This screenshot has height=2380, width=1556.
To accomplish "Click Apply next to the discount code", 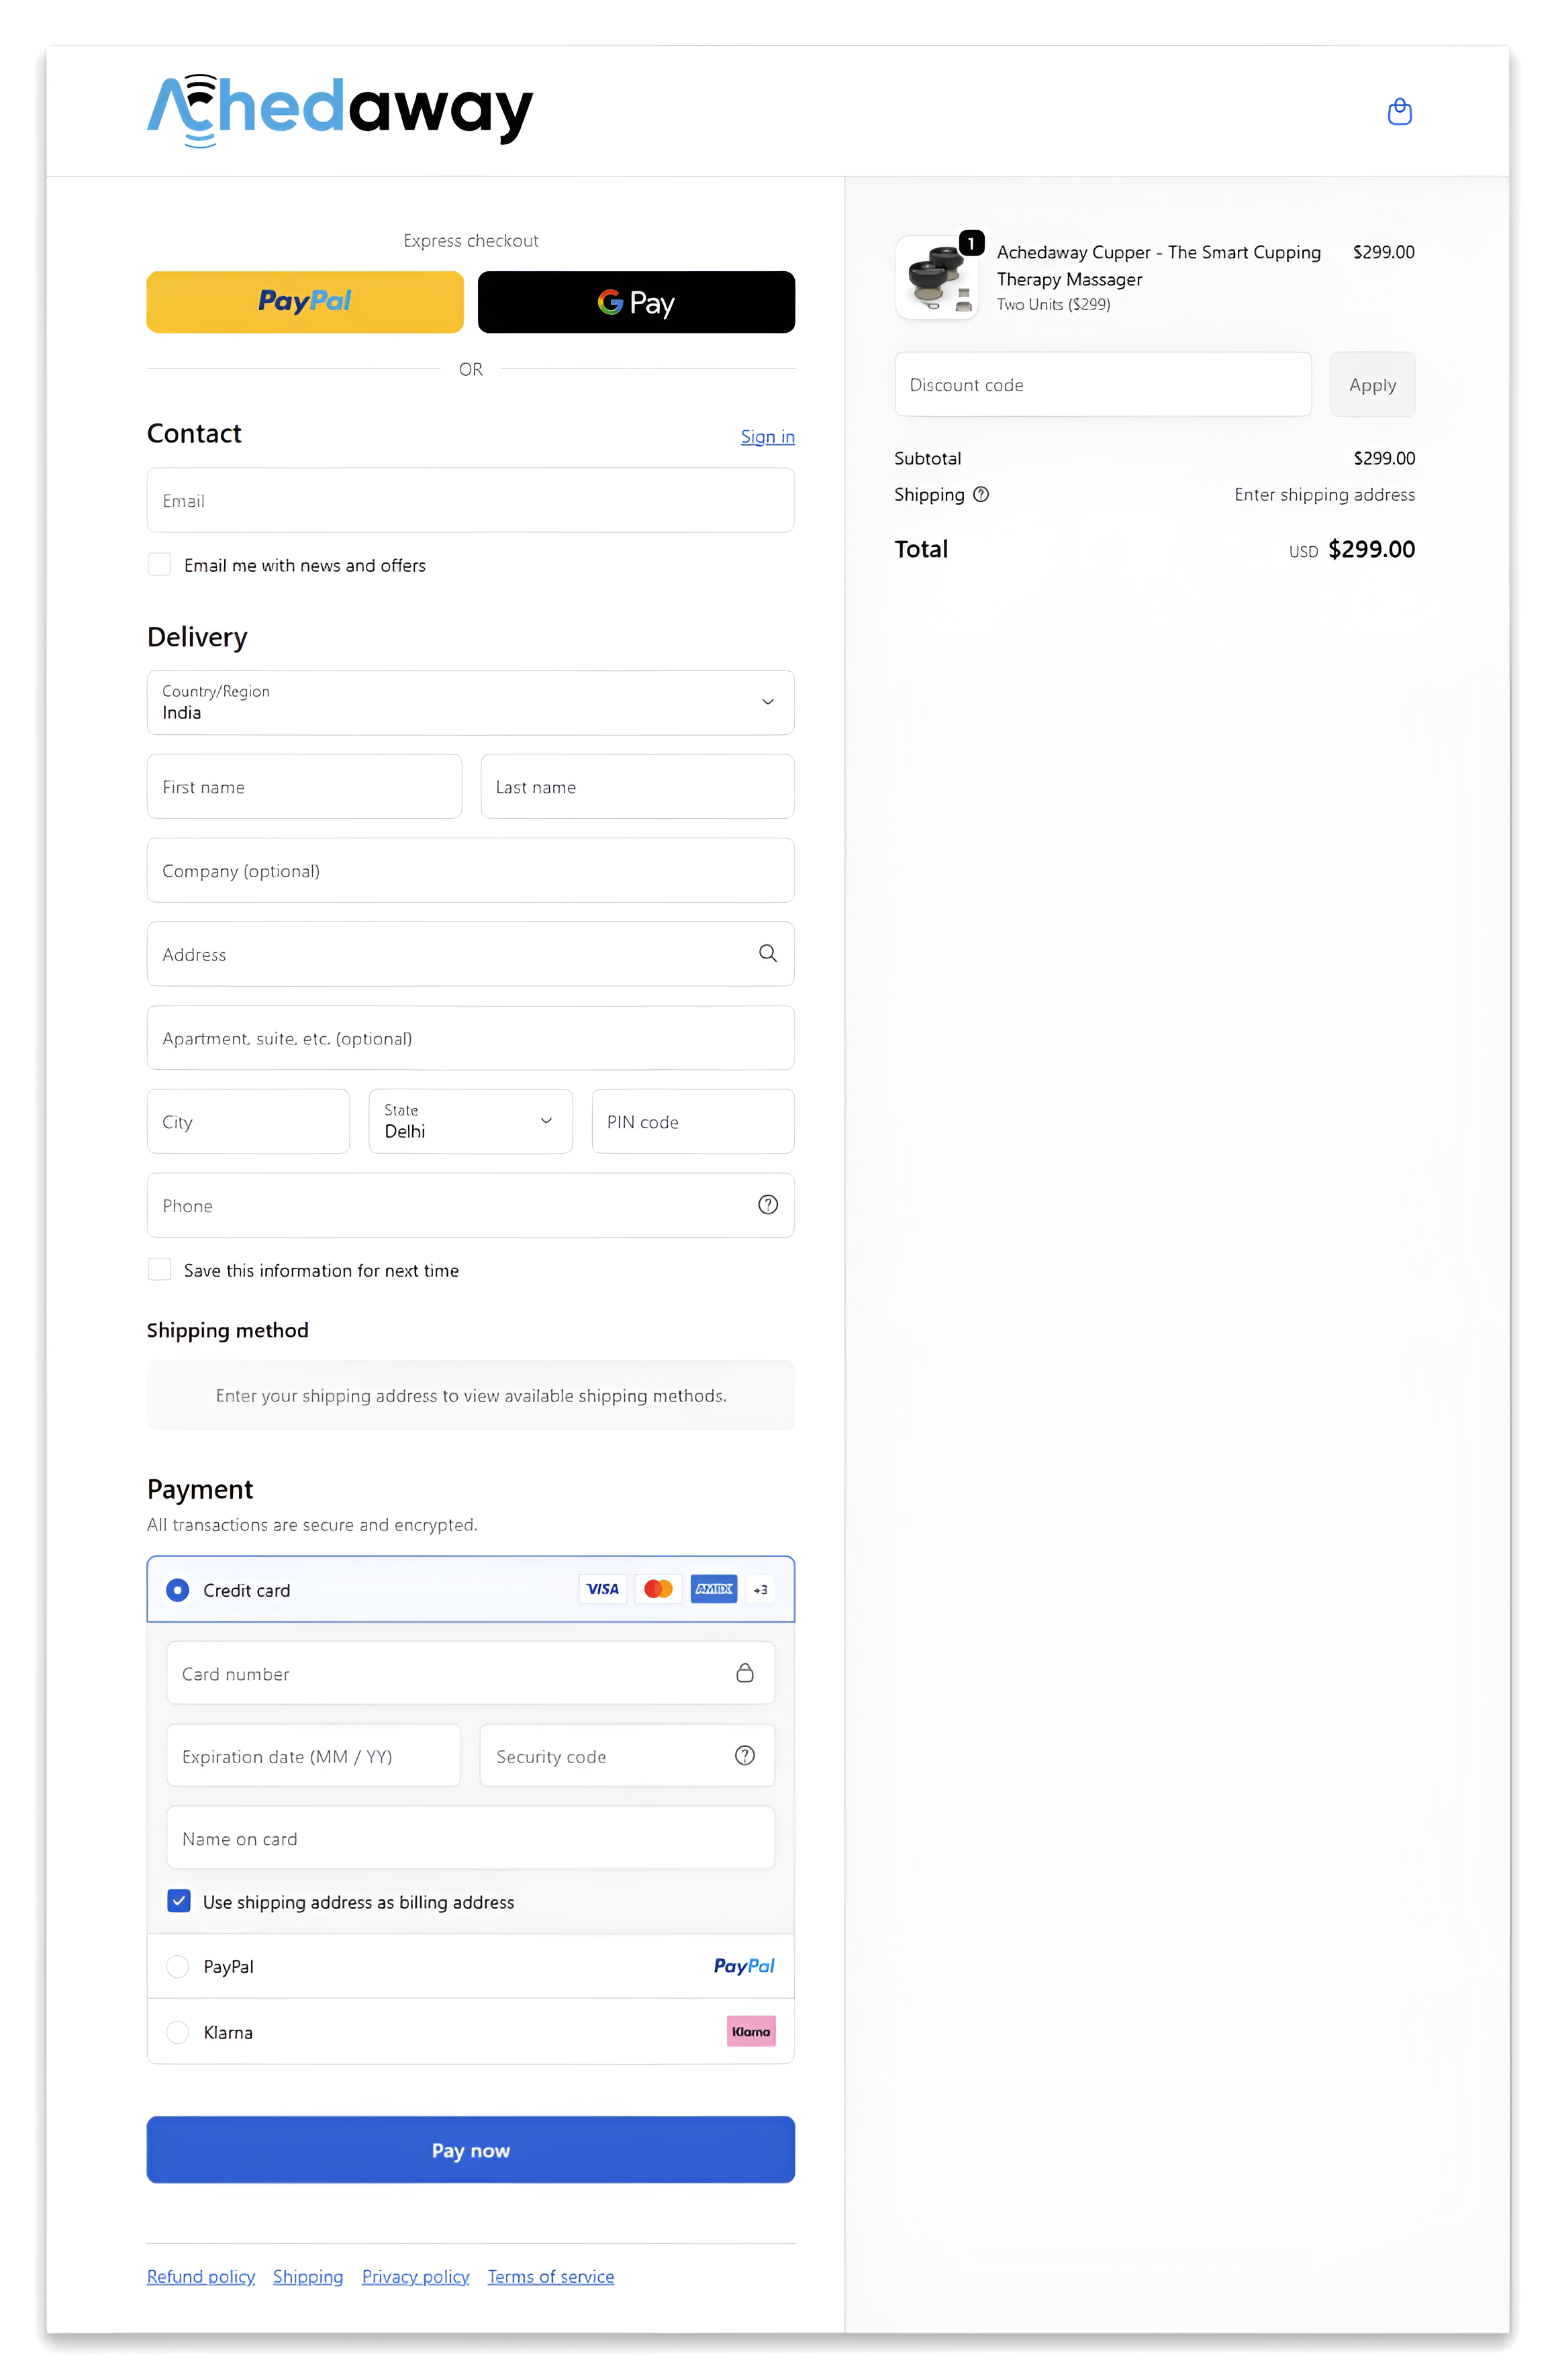I will pyautogui.click(x=1371, y=384).
